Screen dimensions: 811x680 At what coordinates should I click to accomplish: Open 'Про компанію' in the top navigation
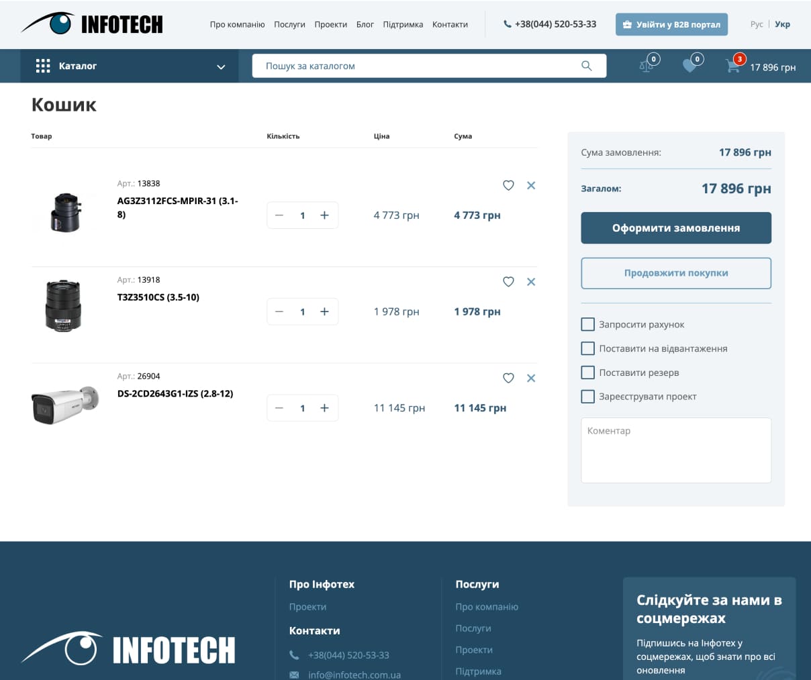pyautogui.click(x=237, y=25)
